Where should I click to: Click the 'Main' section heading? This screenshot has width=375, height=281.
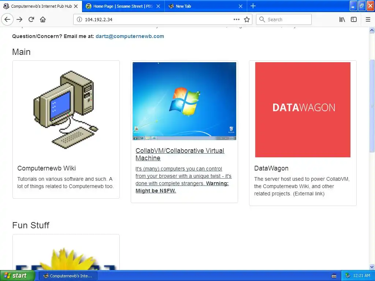[x=21, y=52]
